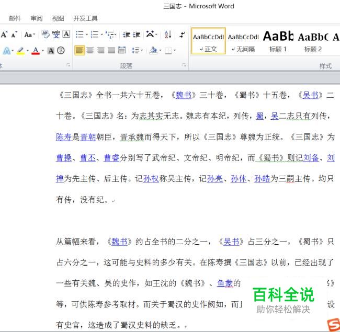Viewport: 340px width, 332px height.
Task: Follow the 陈寿 hyperlink
Action: (64, 137)
